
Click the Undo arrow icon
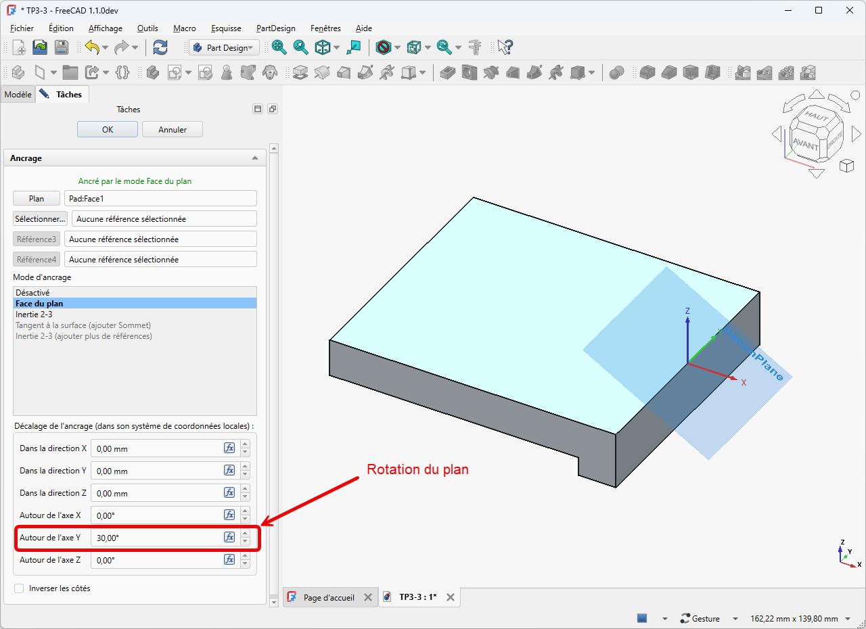[92, 47]
